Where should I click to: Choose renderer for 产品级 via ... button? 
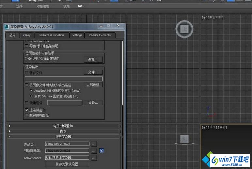(x=94, y=144)
